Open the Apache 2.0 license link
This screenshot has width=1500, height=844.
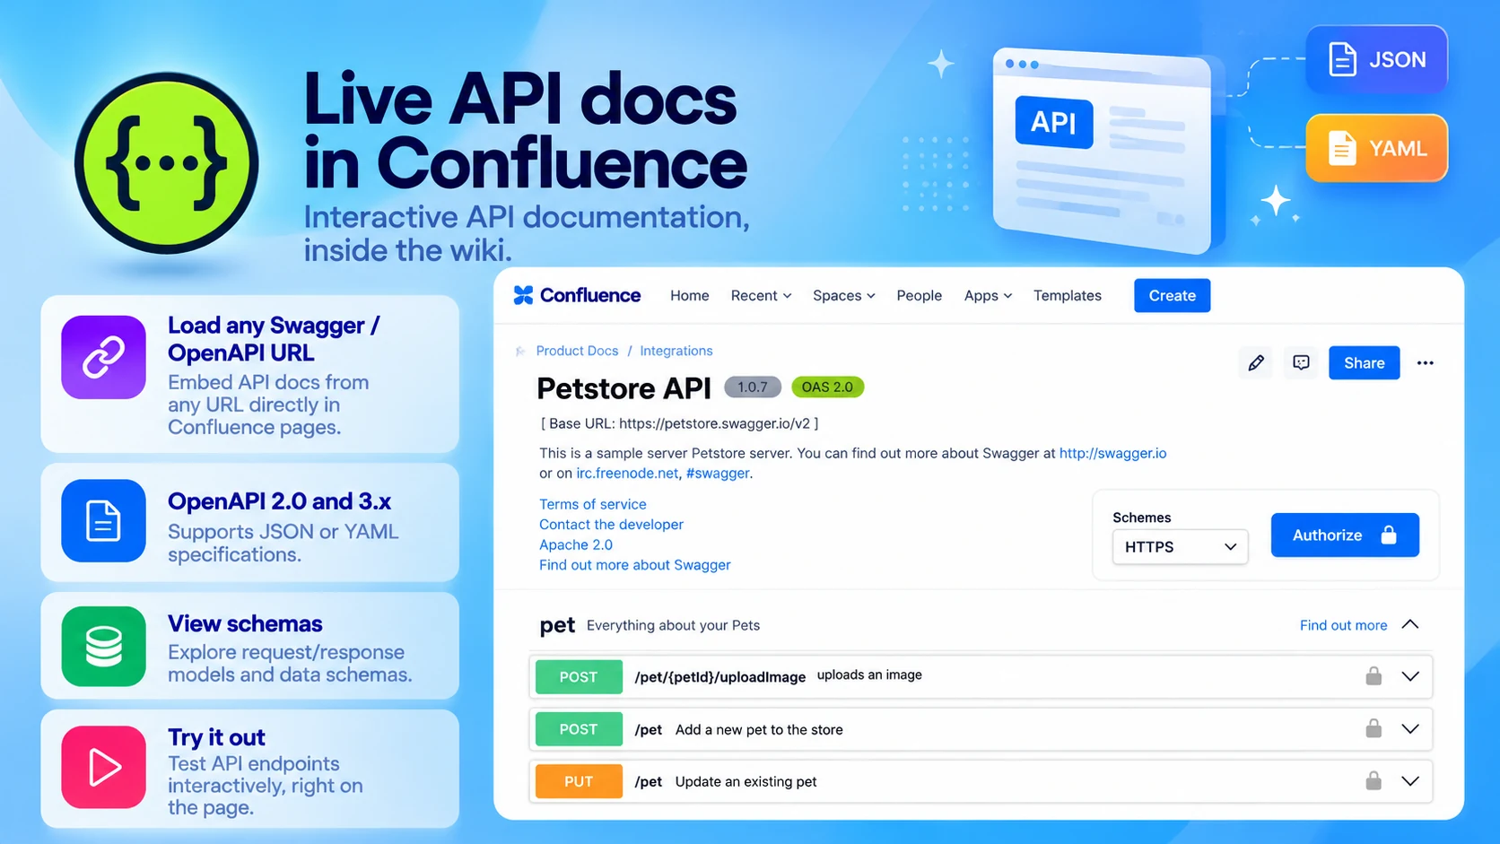pyautogui.click(x=575, y=544)
